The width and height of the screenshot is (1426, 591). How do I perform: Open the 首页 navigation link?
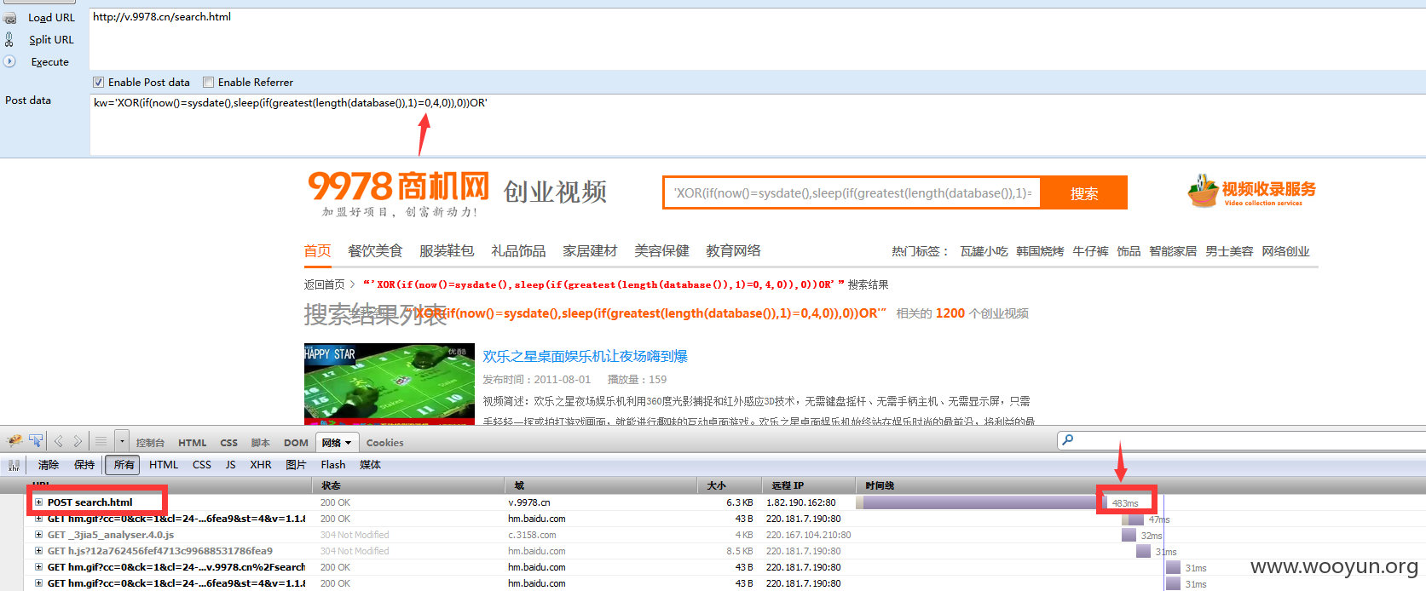[x=317, y=251]
